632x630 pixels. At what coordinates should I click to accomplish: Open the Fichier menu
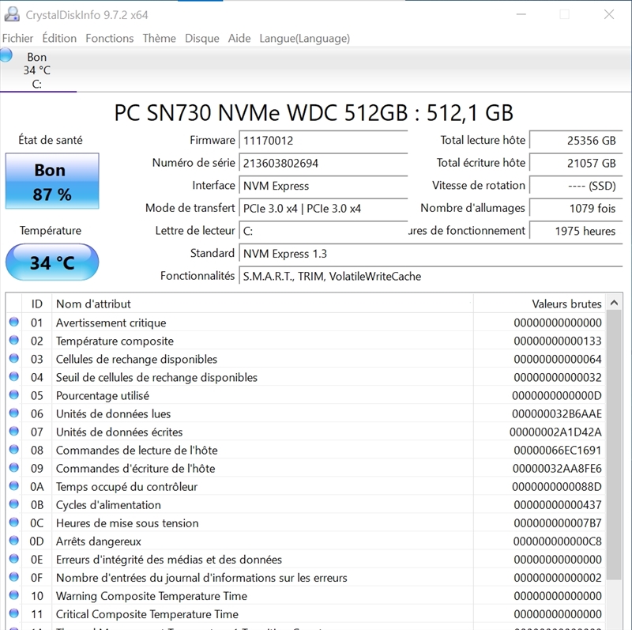(18, 38)
